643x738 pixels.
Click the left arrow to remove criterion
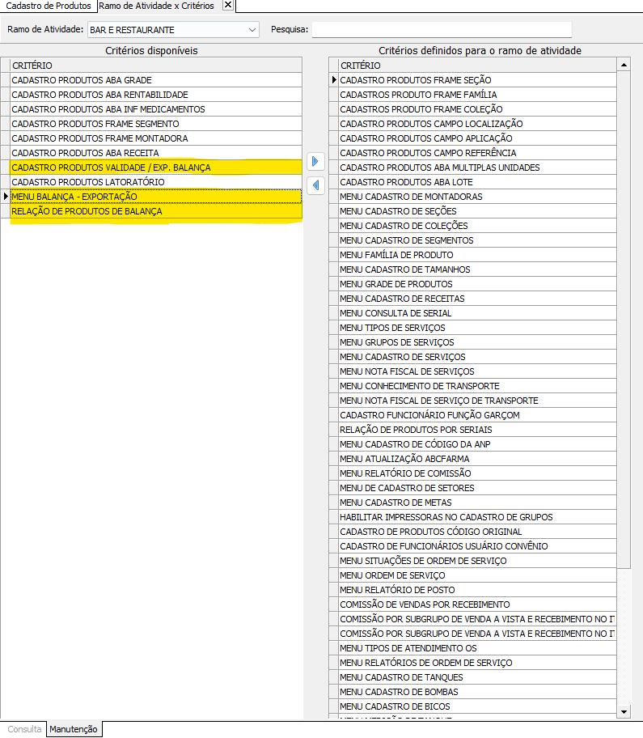point(315,185)
